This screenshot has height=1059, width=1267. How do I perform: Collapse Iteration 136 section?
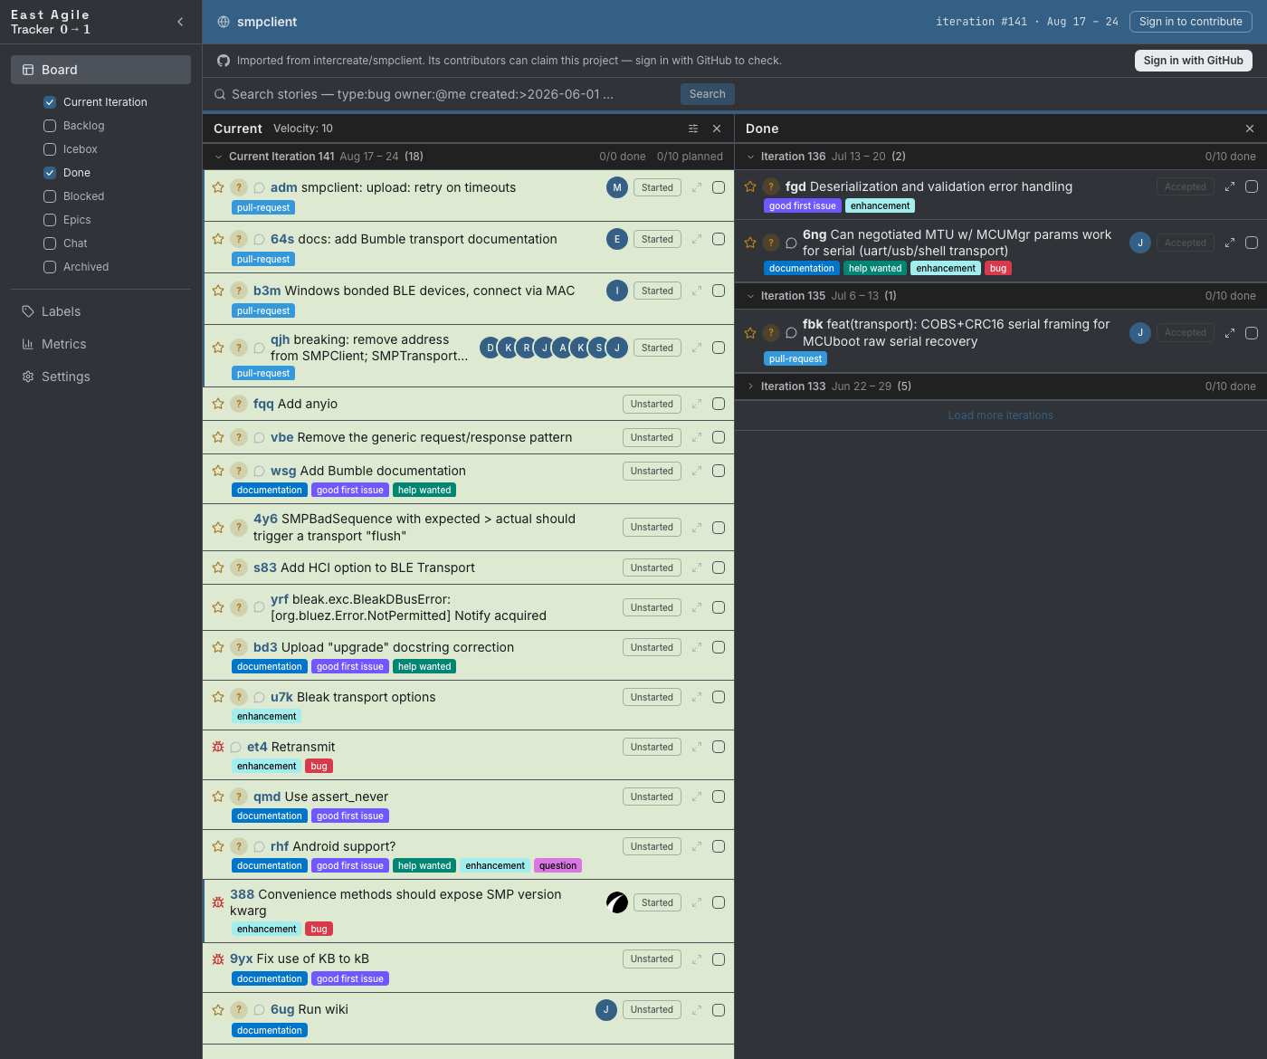(750, 157)
